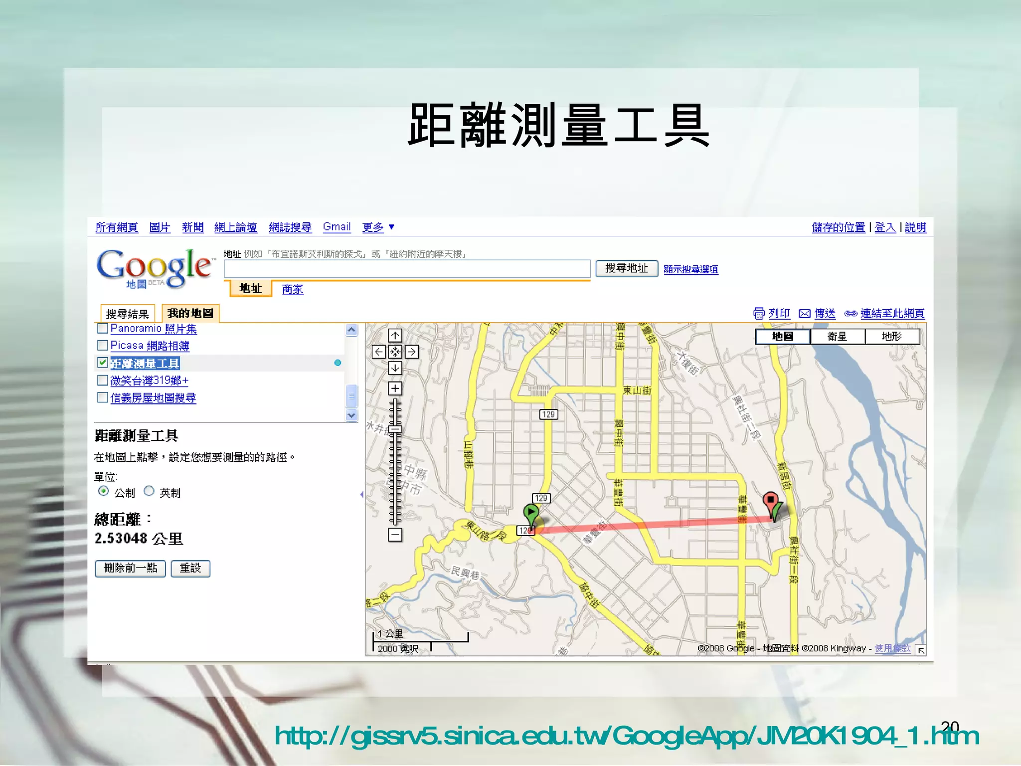
Task: Click list scrollbar up arrow
Action: click(x=351, y=330)
